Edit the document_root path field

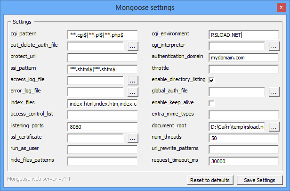coord(236,127)
